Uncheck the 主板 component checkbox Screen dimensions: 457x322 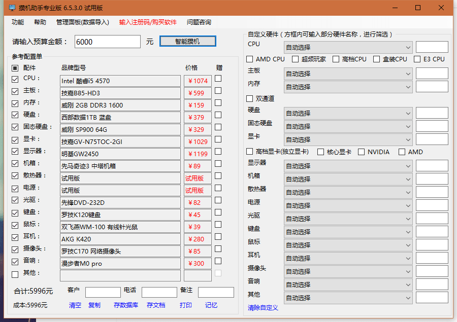tap(15, 91)
